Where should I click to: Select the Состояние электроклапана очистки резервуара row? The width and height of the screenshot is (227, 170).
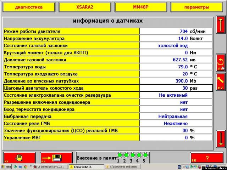pos(108,95)
